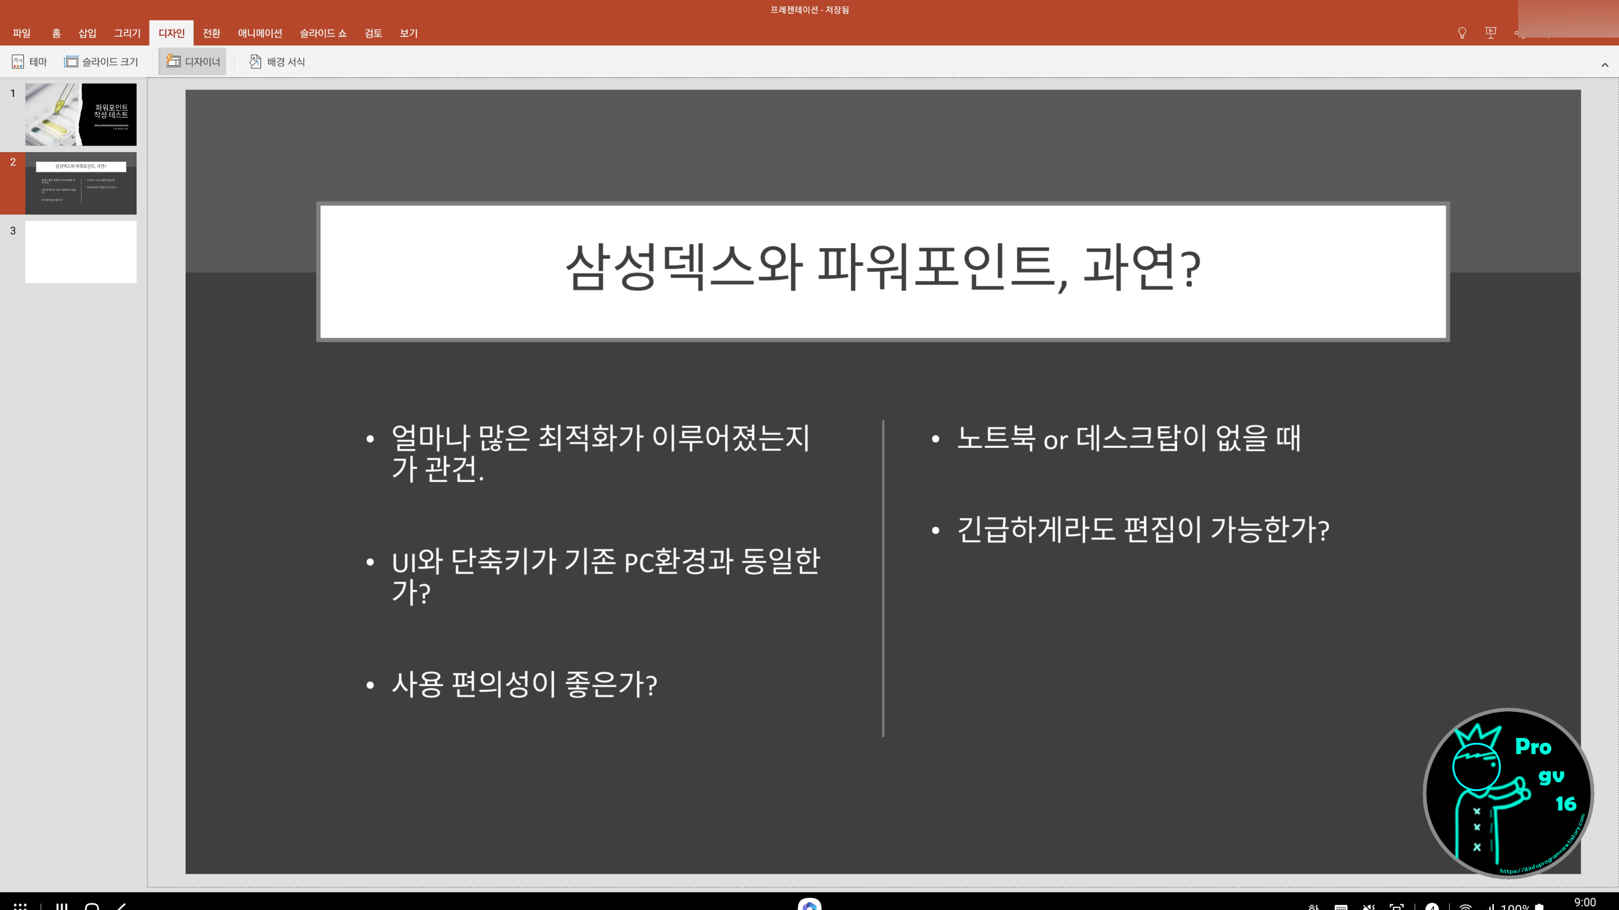Launch the 디자이너 design ideas pane
This screenshot has height=910, width=1619.
[x=192, y=61]
